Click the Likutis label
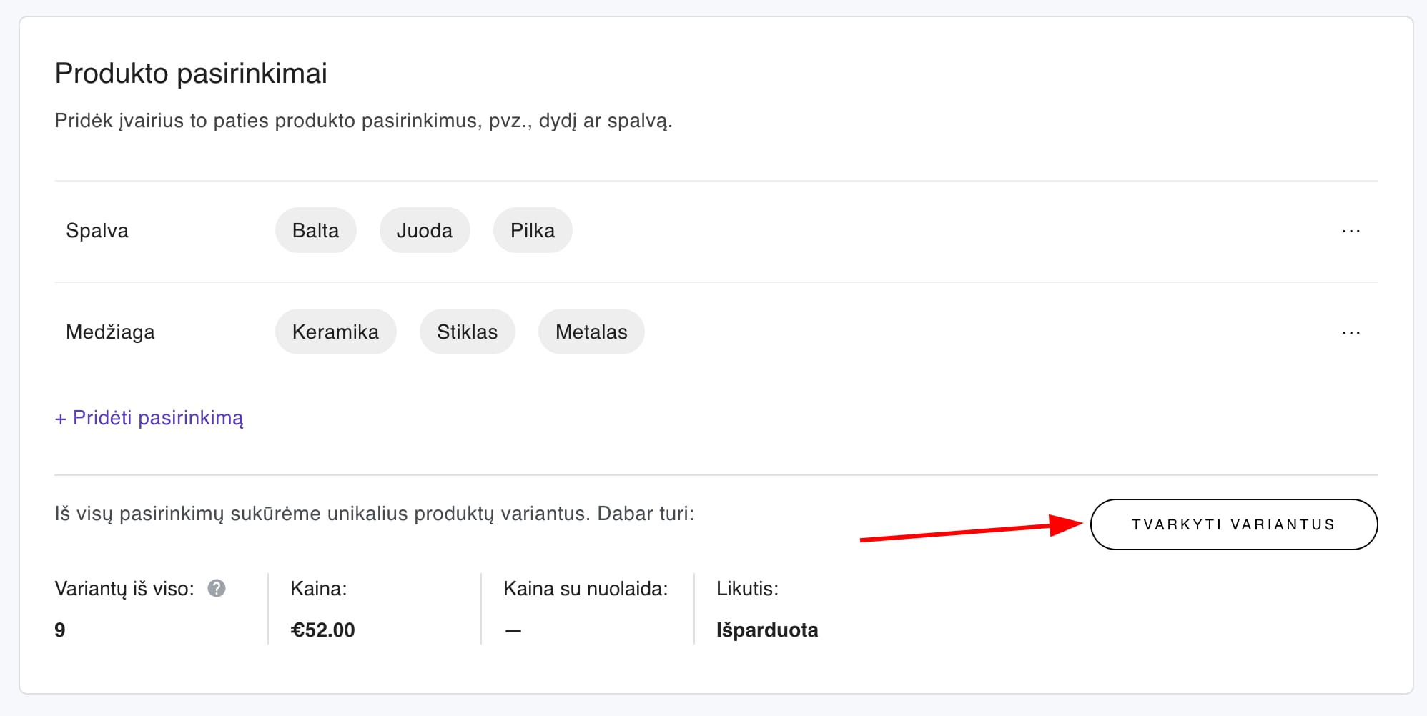The height and width of the screenshot is (716, 1427). pos(747,589)
